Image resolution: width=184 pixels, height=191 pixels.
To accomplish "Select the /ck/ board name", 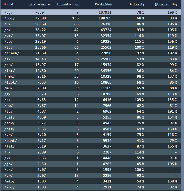I will click(8, 170).
